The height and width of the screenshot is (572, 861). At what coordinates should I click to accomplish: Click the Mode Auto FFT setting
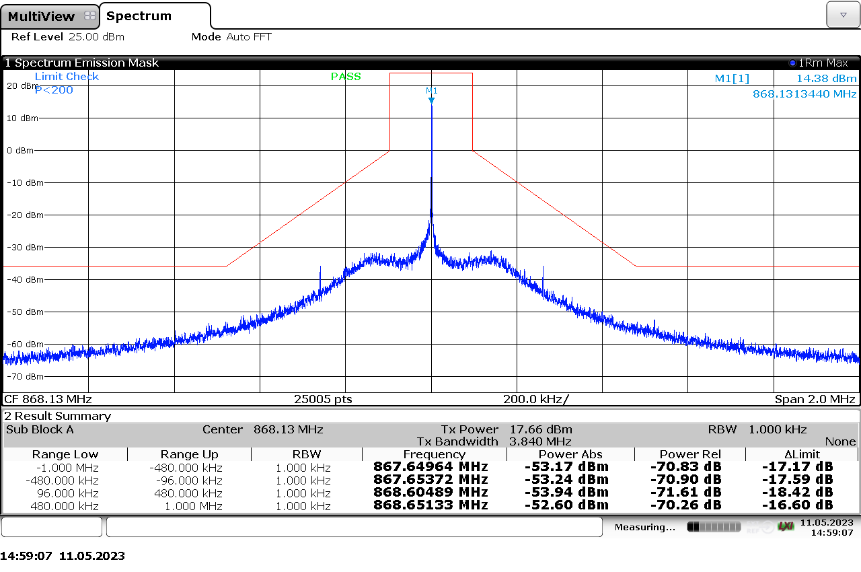tap(231, 37)
